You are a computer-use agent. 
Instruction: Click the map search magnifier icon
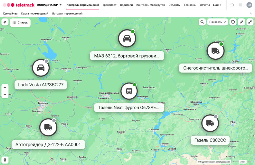point(202,22)
